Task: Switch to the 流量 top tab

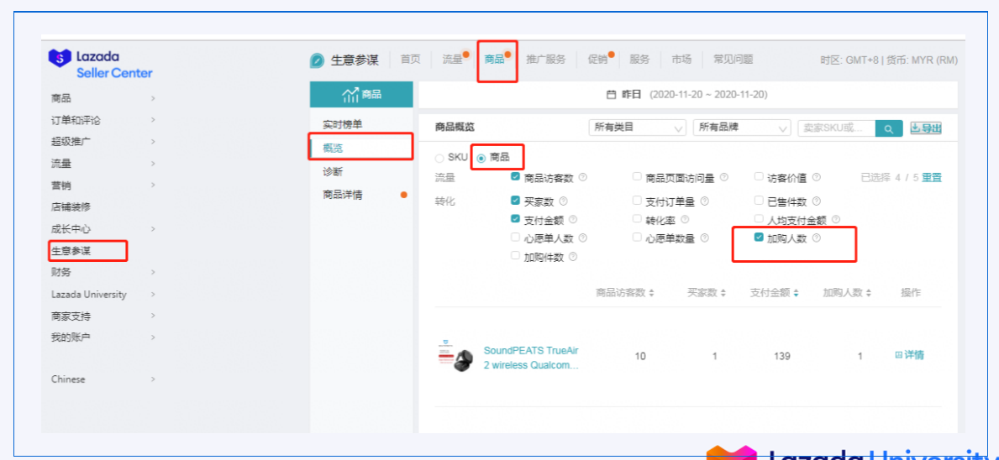Action: 453,59
